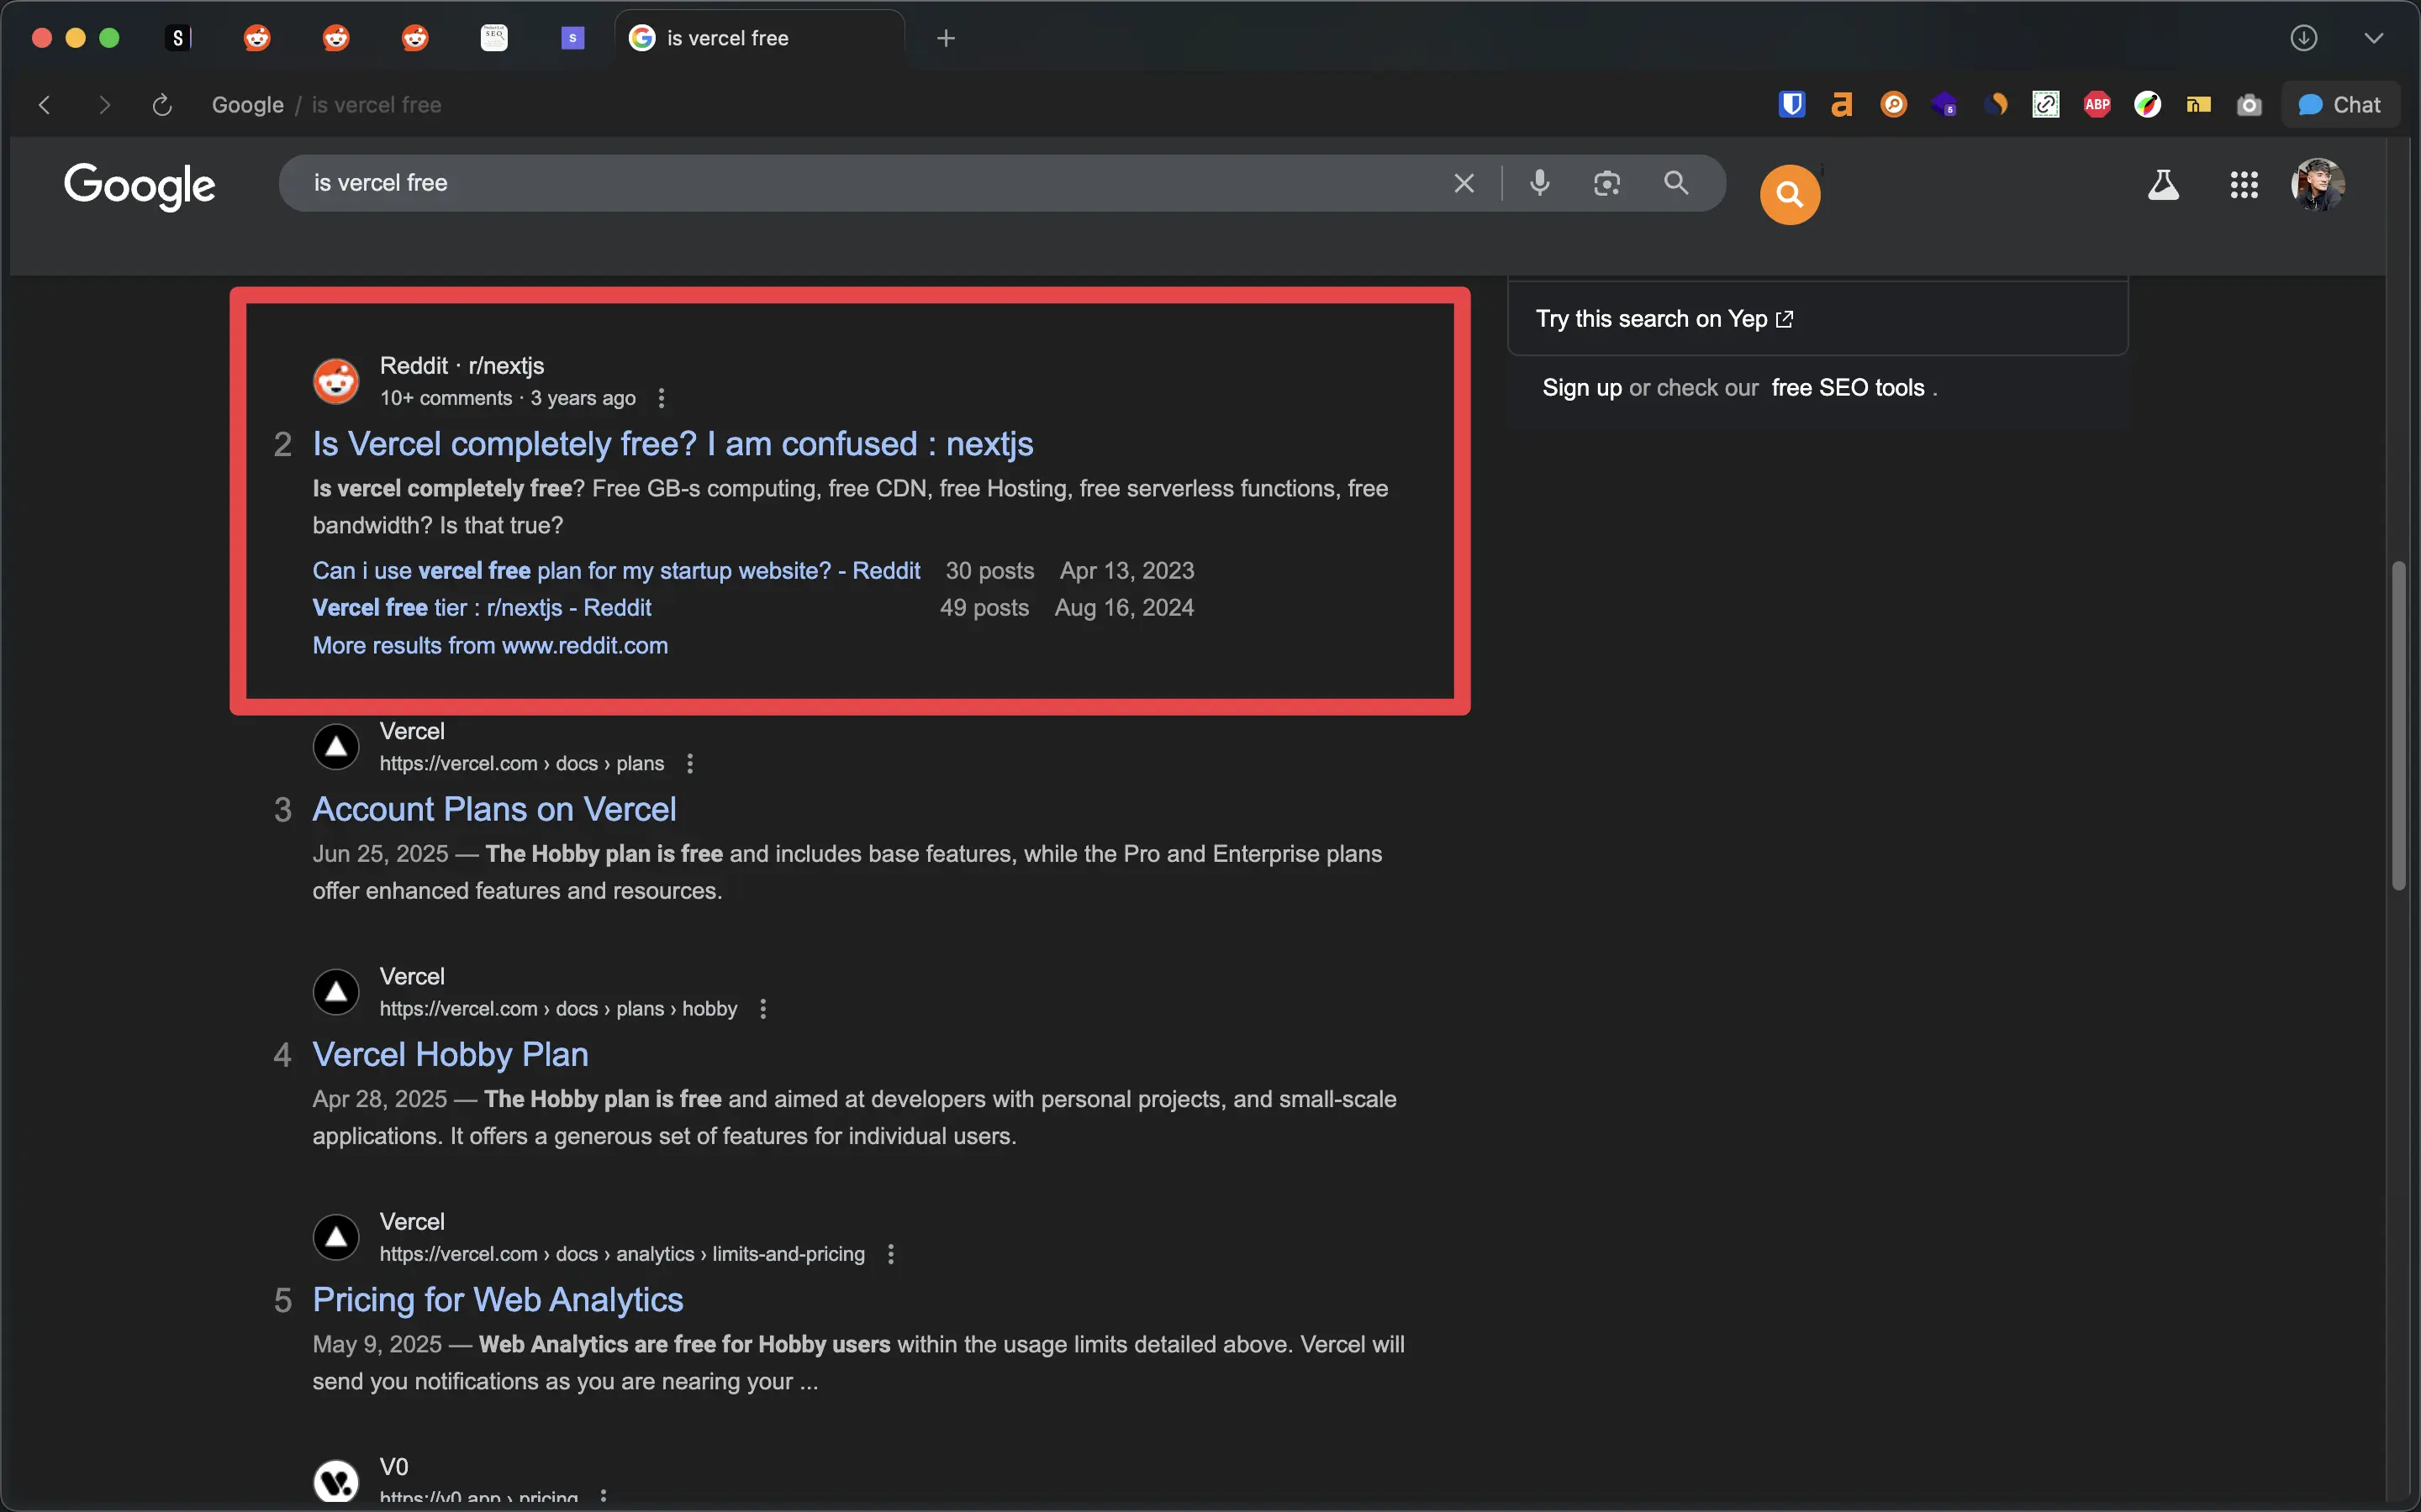
Task: Open 'More results from www.reddit.com'
Action: coord(490,646)
